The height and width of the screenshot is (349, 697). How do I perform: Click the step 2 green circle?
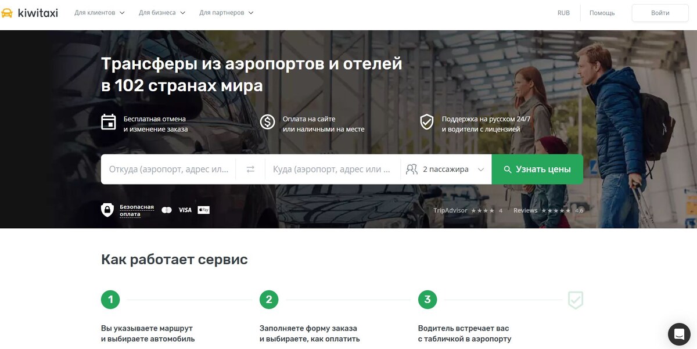(269, 300)
